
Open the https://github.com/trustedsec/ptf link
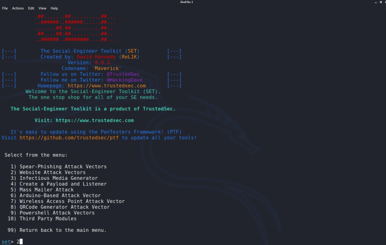[69, 138]
